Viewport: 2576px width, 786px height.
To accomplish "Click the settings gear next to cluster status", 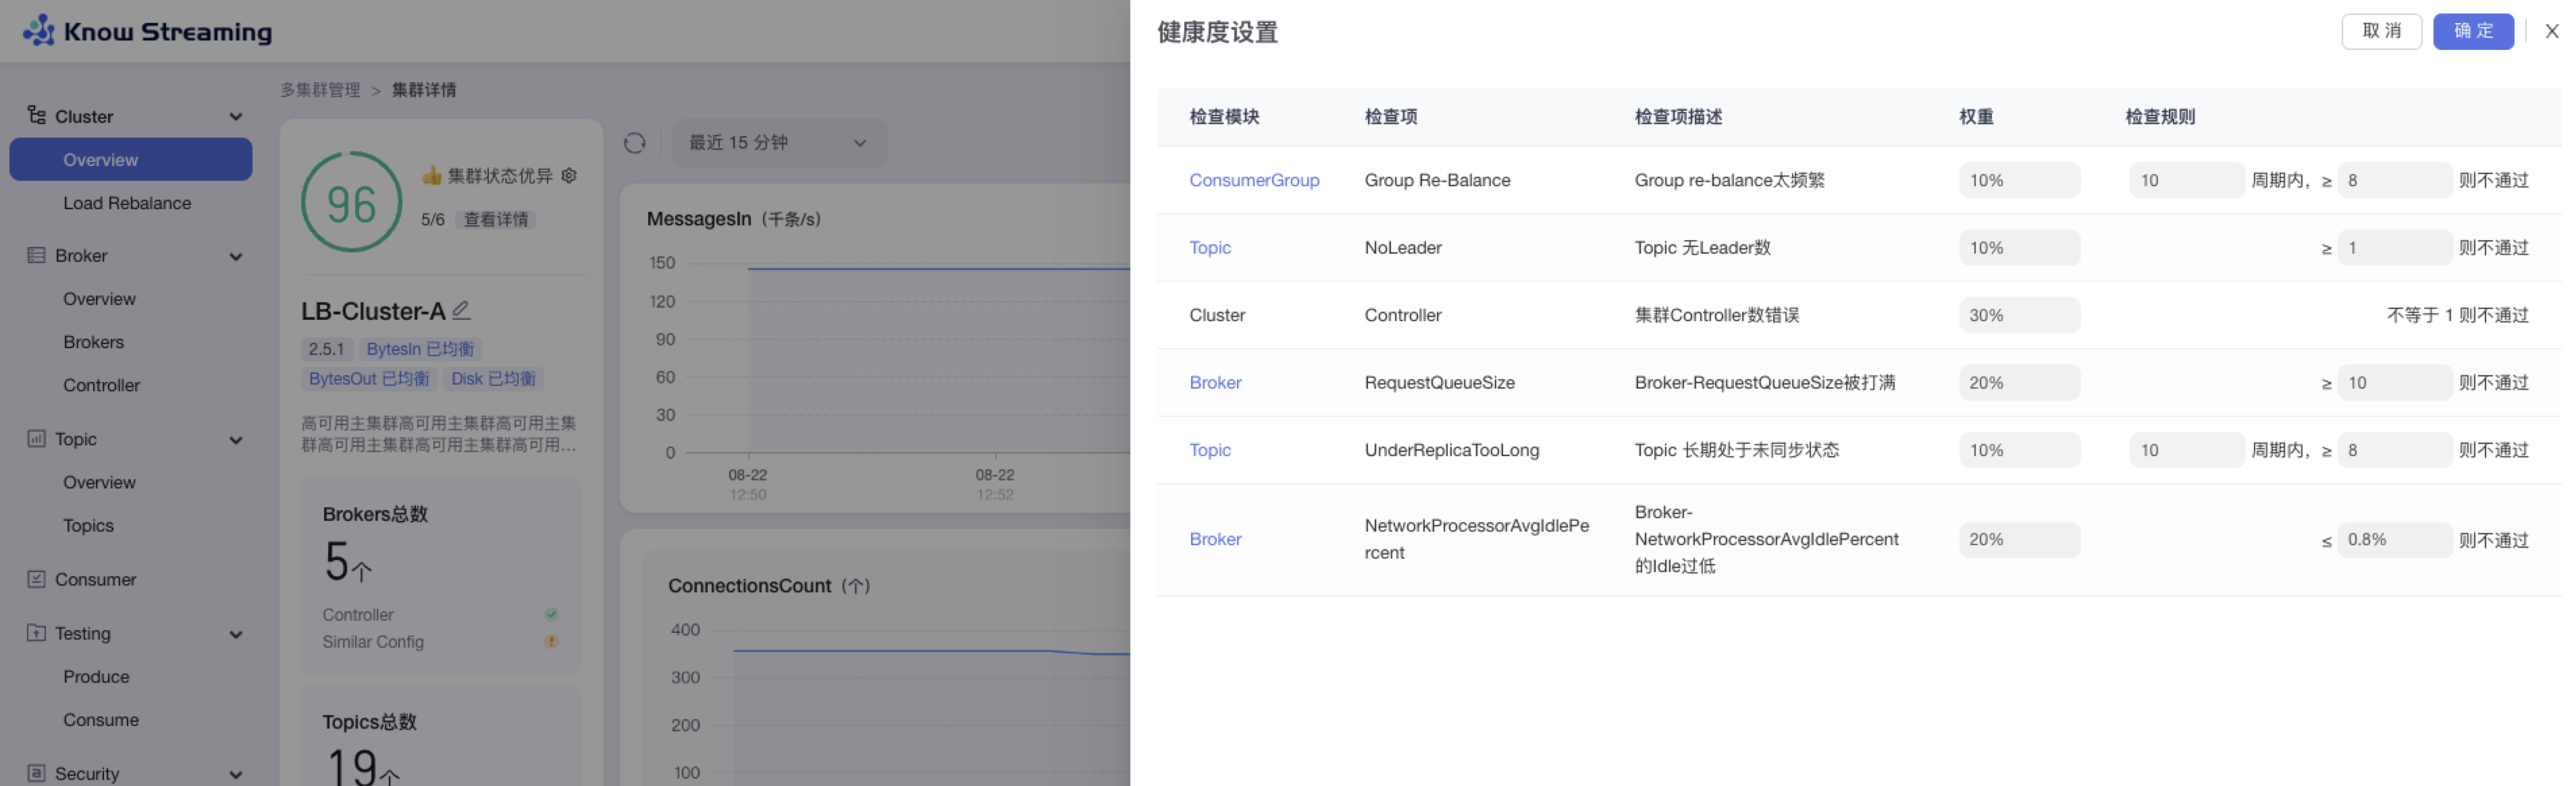I will tap(569, 176).
